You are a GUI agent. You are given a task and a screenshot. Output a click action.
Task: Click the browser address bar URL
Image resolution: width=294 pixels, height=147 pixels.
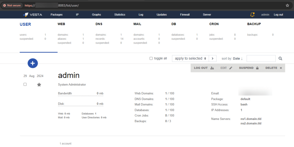point(52,5)
